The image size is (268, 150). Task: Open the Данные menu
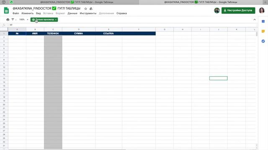coord(72,13)
